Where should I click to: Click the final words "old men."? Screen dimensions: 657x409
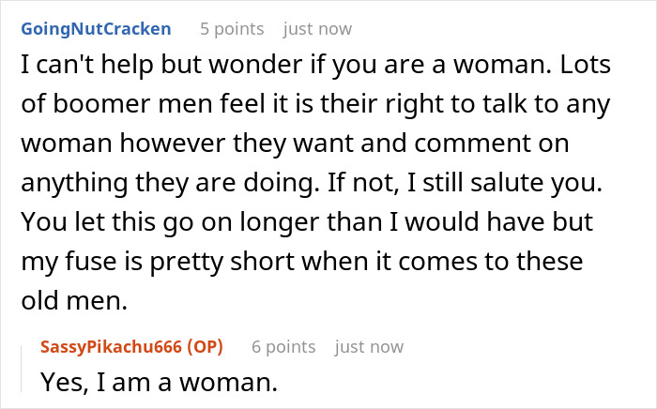tap(74, 300)
